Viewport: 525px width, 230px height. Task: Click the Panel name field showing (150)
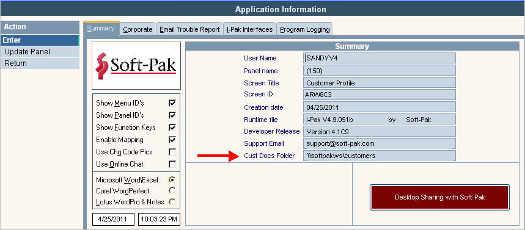coord(380,71)
